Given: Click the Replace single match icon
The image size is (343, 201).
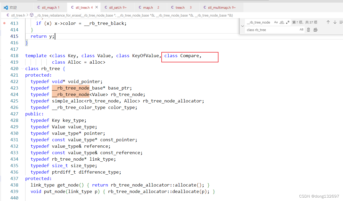Looking at the screenshot, I should 308,30.
